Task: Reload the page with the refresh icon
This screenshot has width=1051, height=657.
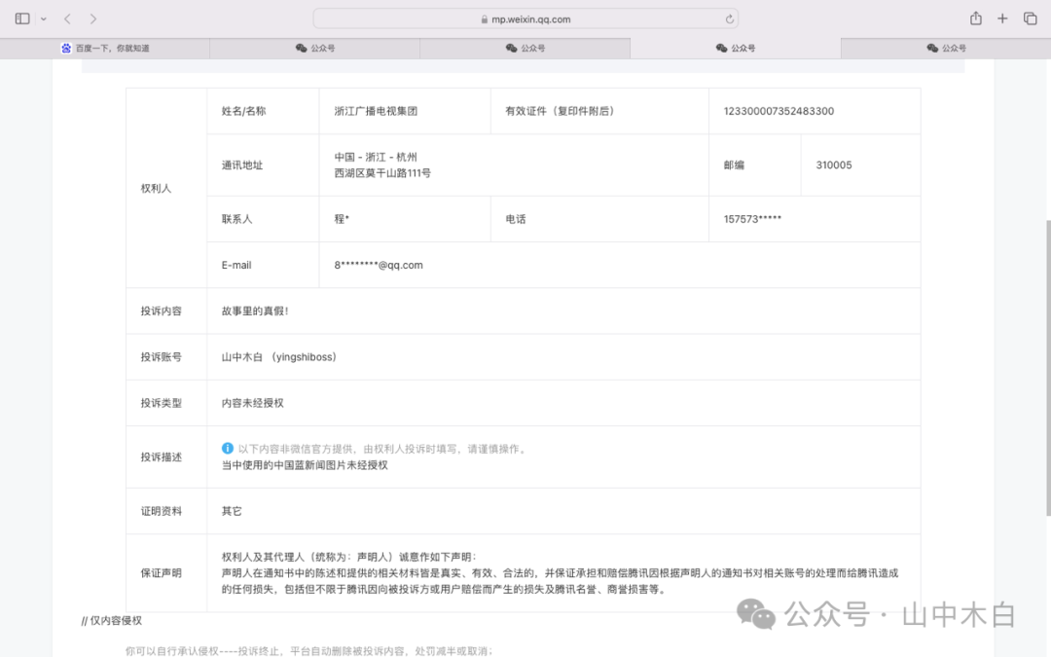Action: (x=729, y=18)
